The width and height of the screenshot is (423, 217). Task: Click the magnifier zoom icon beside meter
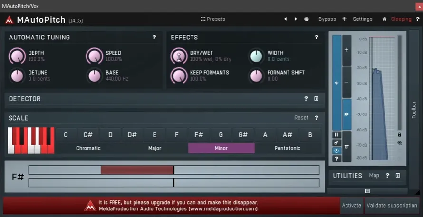(x=400, y=143)
